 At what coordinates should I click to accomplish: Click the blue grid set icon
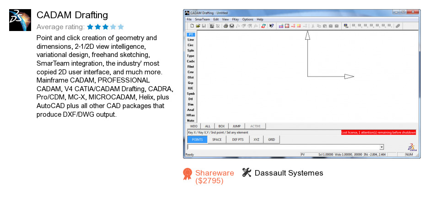pos(346,26)
